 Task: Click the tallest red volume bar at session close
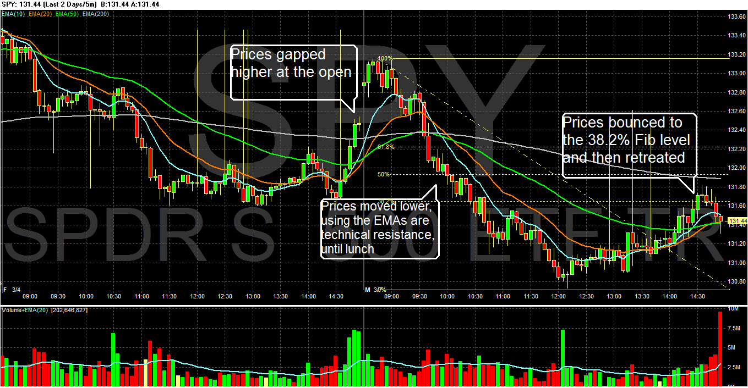pyautogui.click(x=719, y=349)
